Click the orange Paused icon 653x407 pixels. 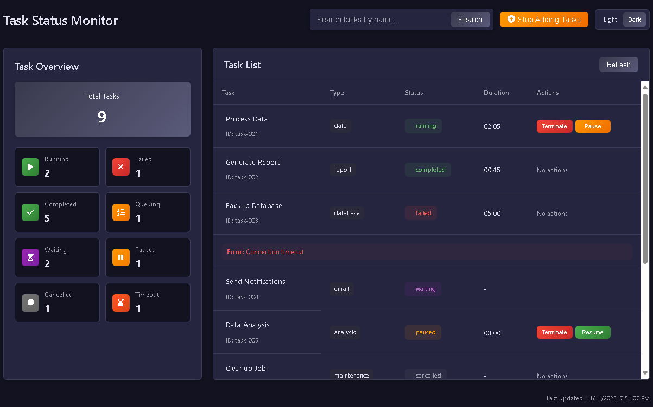[121, 257]
